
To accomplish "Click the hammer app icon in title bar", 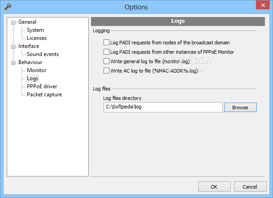I will 8,7.
